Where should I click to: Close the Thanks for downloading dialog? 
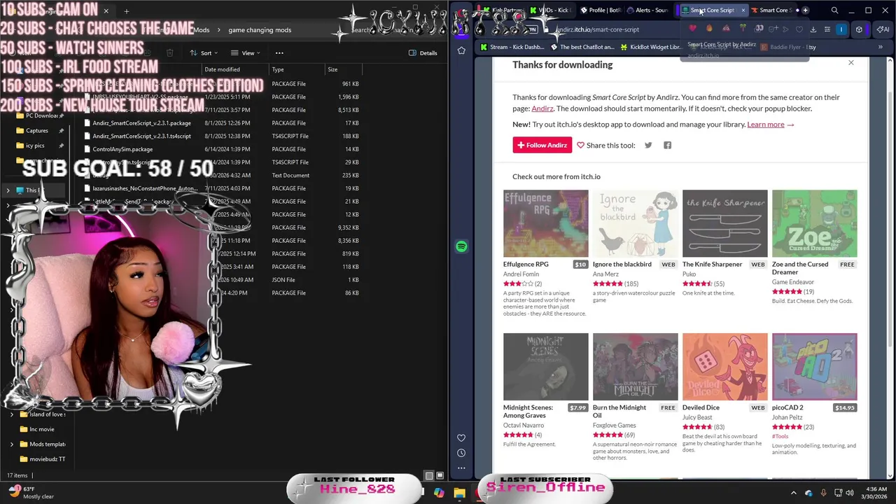coord(851,63)
